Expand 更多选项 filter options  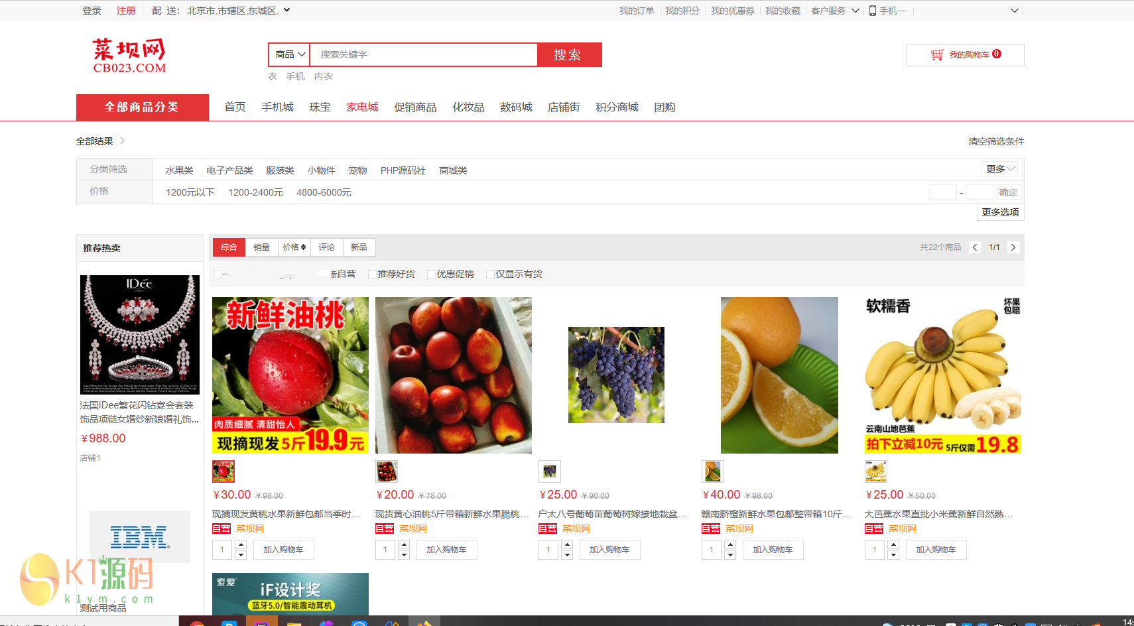pyautogui.click(x=1000, y=212)
